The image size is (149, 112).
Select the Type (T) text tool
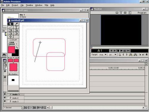click(x=16, y=27)
